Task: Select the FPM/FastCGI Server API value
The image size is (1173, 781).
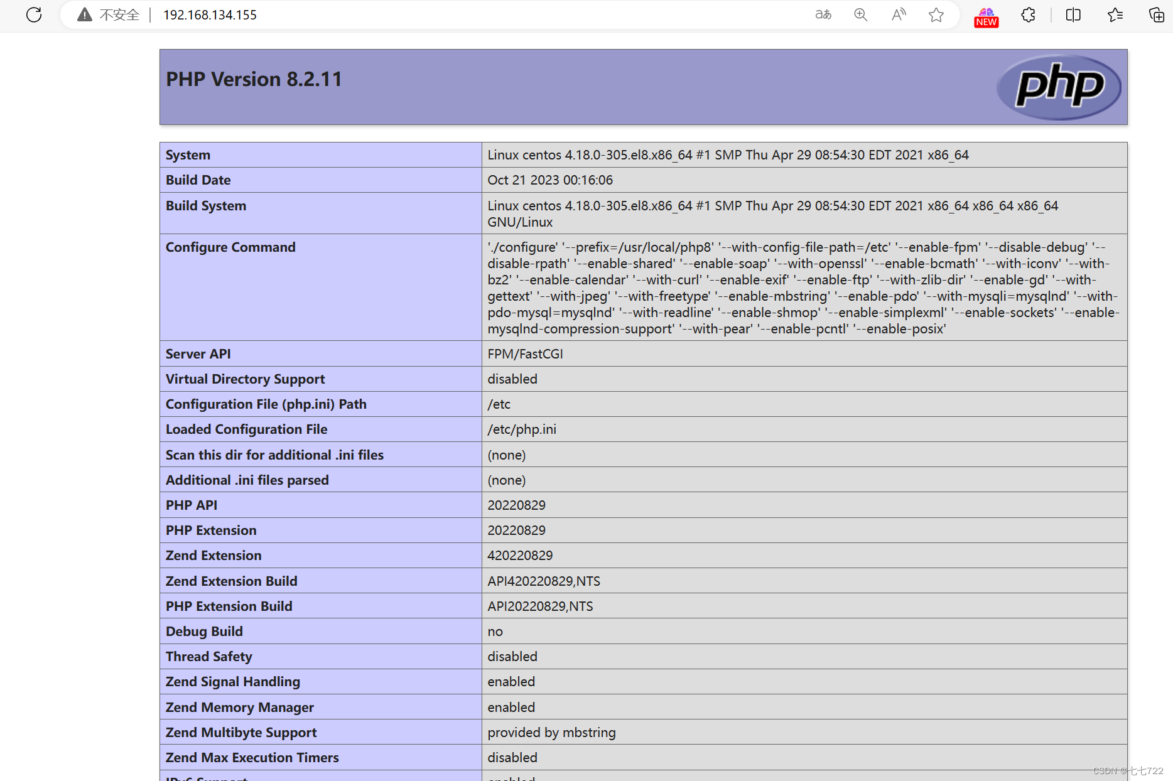Action: pyautogui.click(x=526, y=354)
